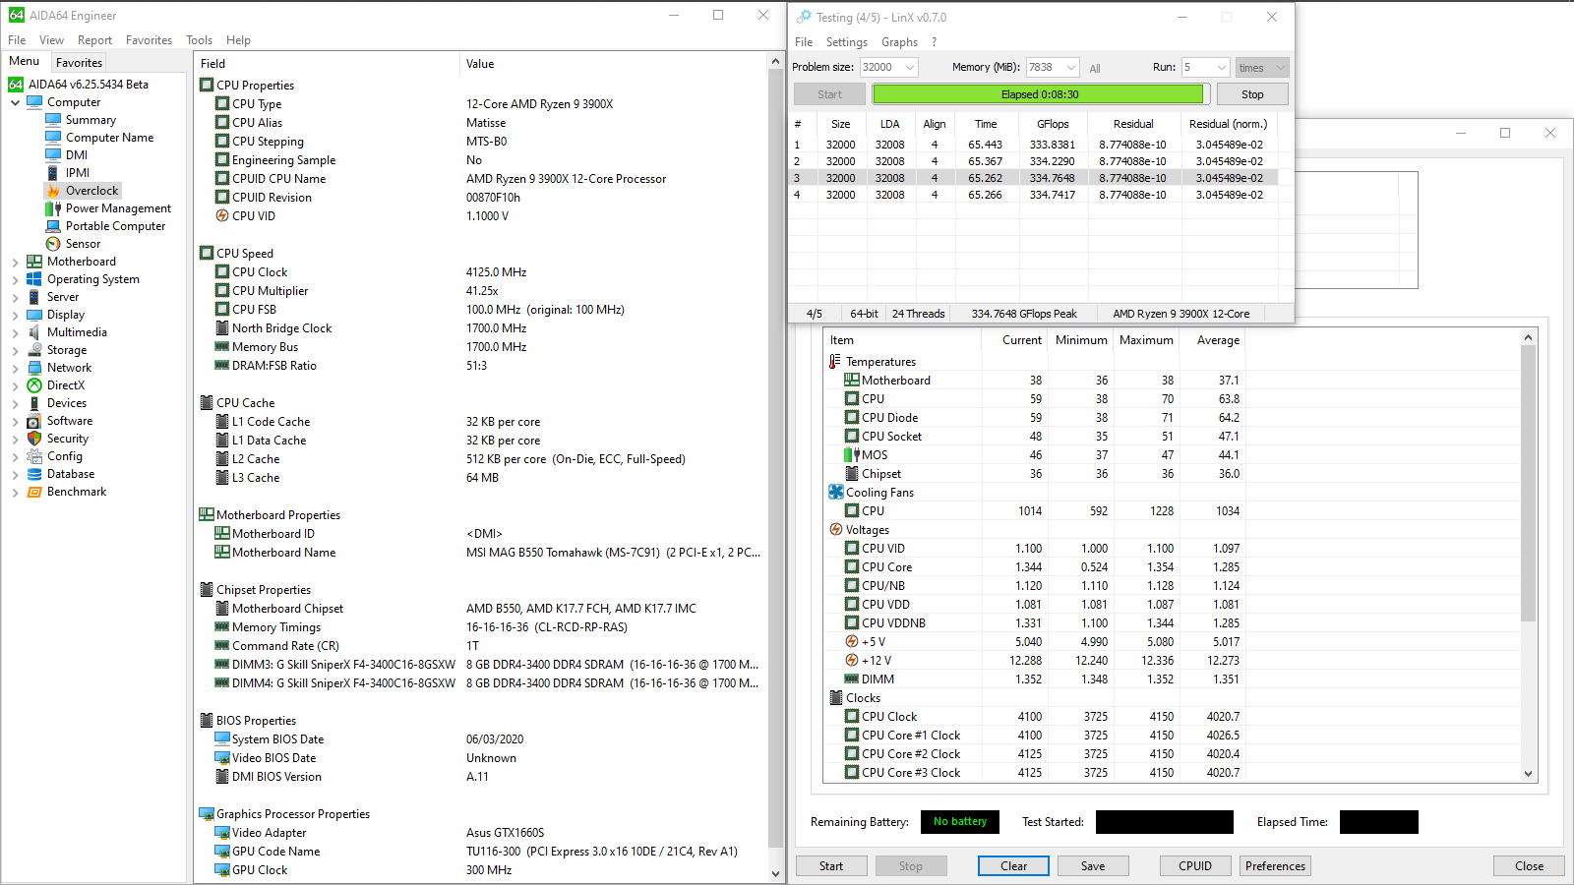Select the DirectX category icon

tap(34, 385)
